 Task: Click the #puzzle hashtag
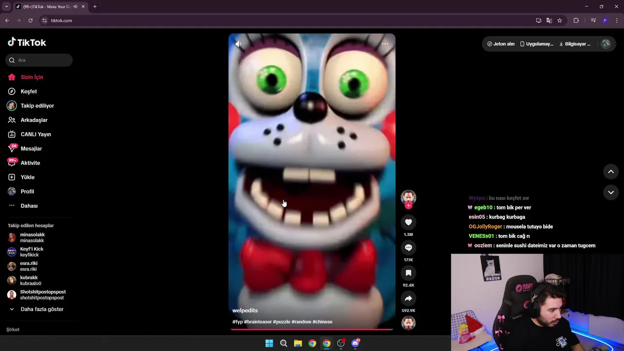click(x=281, y=322)
